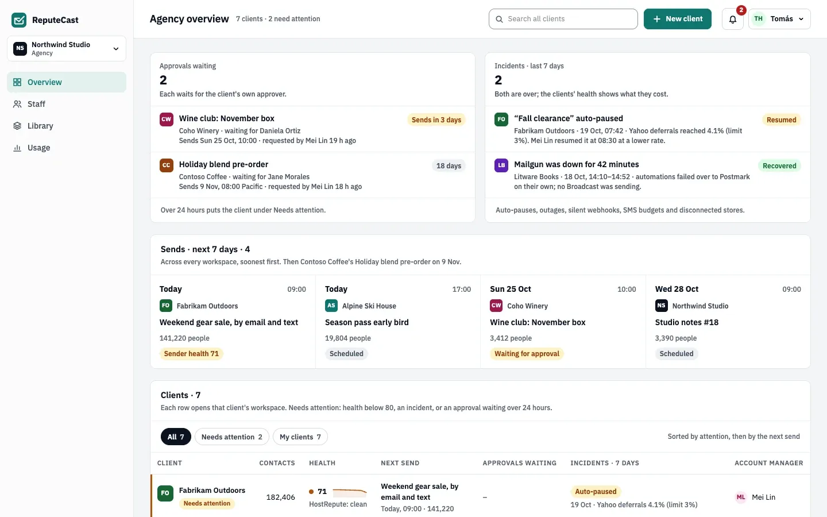
Task: Click the Search all clients field
Action: (563, 19)
